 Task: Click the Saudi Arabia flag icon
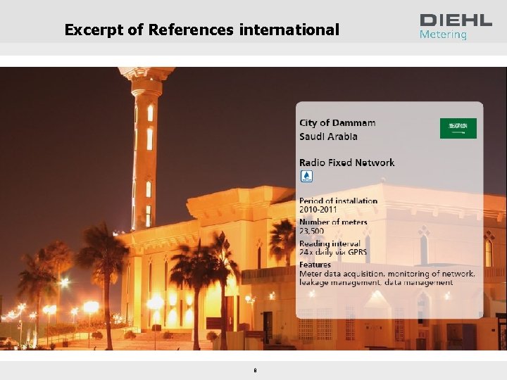tap(458, 128)
